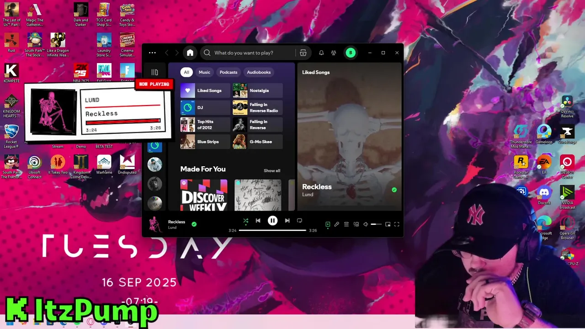Image resolution: width=585 pixels, height=329 pixels.
Task: Go to Spotify Home
Action: [190, 53]
